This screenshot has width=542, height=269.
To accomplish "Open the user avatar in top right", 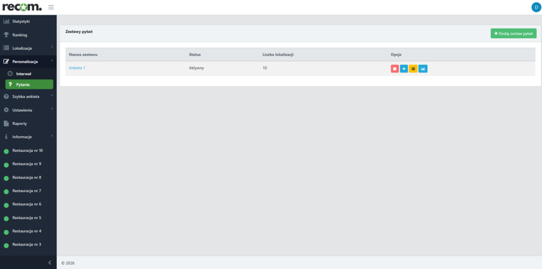I will [x=536, y=7].
